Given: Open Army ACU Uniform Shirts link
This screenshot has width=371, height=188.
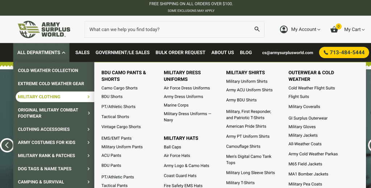Looking at the screenshot, I should pos(249,90).
